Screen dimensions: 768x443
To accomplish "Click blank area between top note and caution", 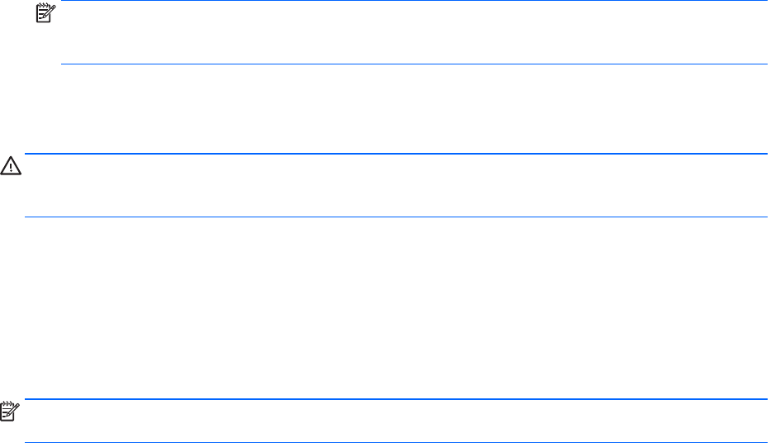I will tap(384, 108).
